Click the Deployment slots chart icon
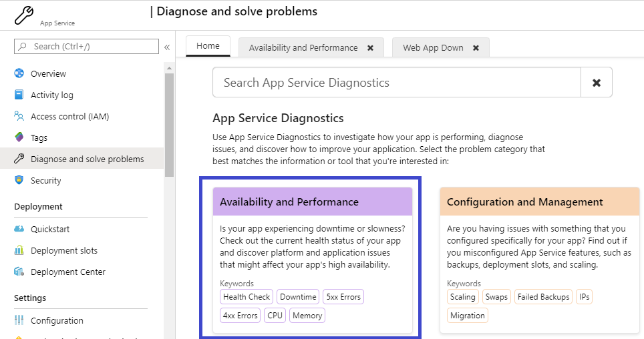Screen dimensions: 644x339 click(19, 250)
